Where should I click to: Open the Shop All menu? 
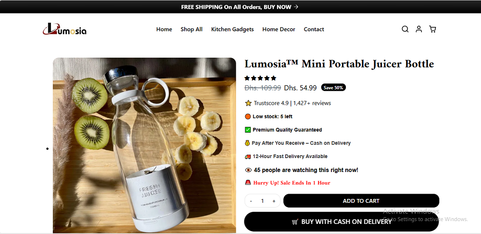pos(191,29)
